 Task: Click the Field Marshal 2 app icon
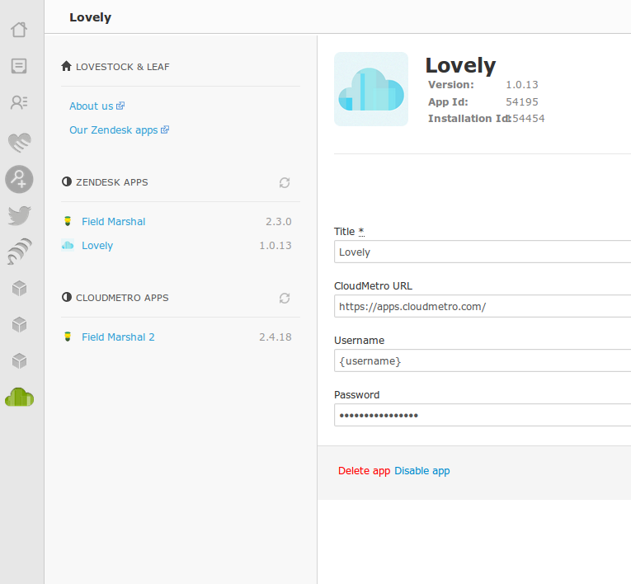coord(68,337)
